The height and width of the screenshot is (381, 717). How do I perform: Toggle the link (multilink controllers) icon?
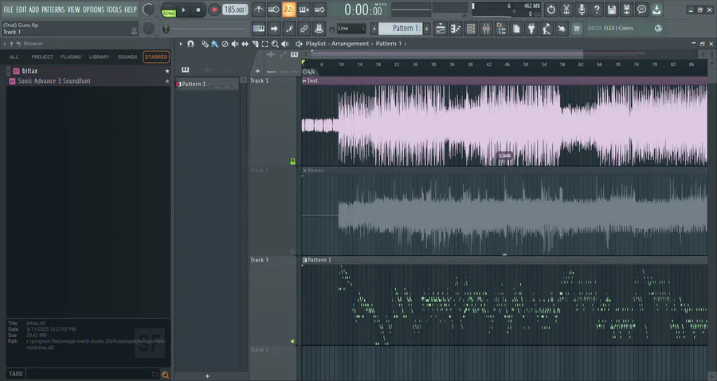[x=304, y=29]
